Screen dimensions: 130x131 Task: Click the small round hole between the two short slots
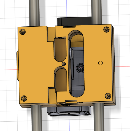64,64
